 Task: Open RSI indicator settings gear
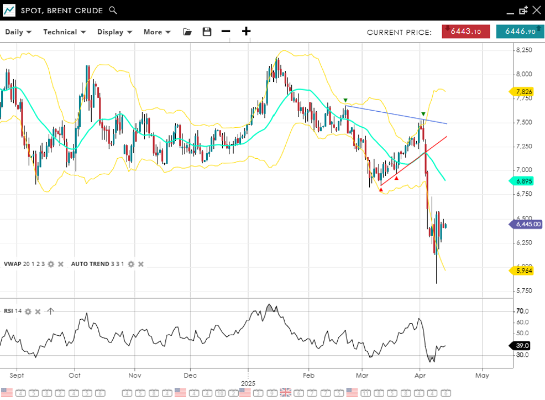(28, 311)
